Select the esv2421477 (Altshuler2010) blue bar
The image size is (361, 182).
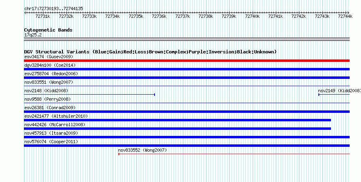pyautogui.click(x=178, y=120)
